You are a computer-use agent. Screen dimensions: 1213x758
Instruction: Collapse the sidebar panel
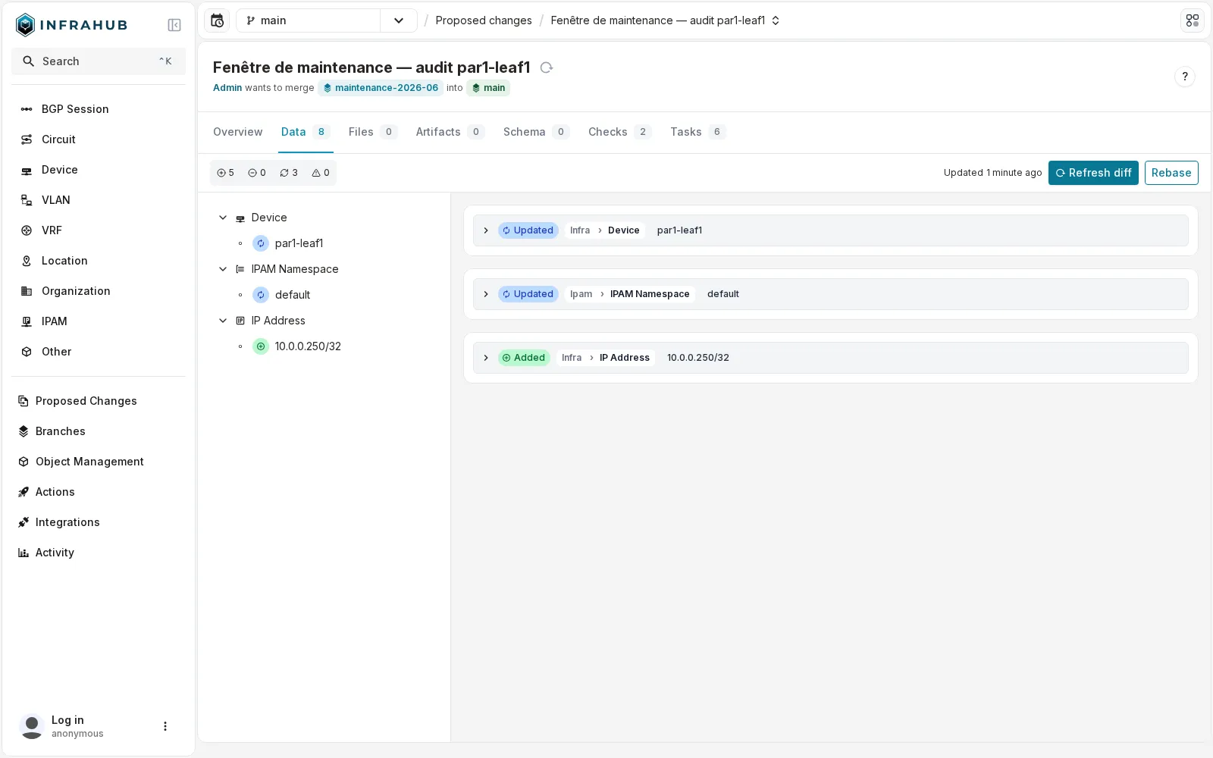click(x=174, y=25)
